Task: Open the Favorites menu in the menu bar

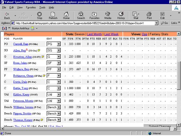Action: pos(31,8)
